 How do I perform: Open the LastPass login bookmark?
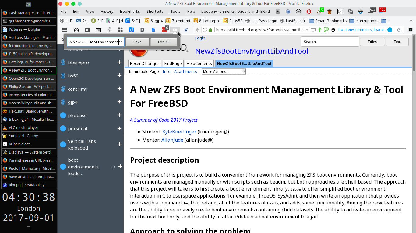[261, 21]
